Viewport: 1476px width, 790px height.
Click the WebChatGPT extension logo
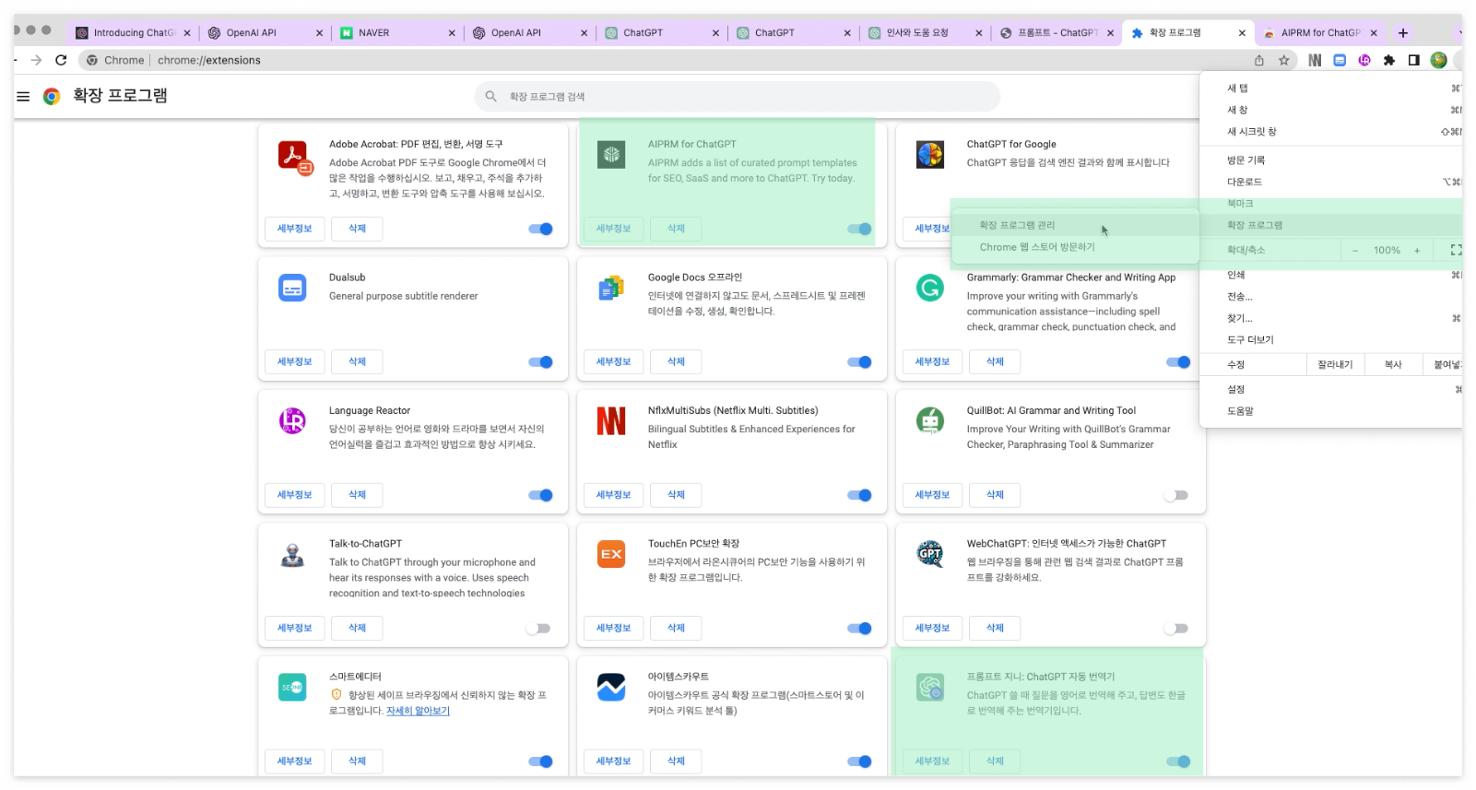(x=929, y=554)
